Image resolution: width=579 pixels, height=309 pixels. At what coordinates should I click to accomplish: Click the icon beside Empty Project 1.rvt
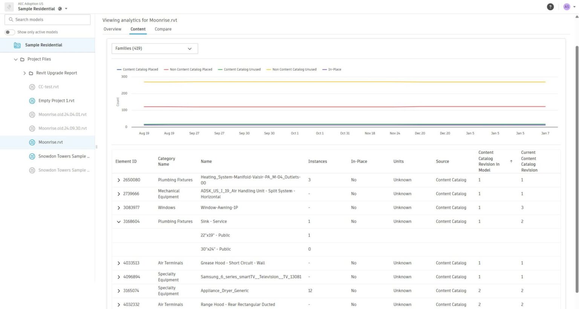tap(32, 101)
